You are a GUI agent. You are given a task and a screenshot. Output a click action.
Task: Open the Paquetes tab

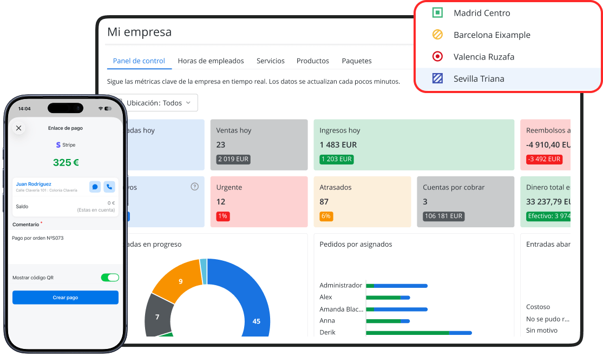tap(357, 61)
